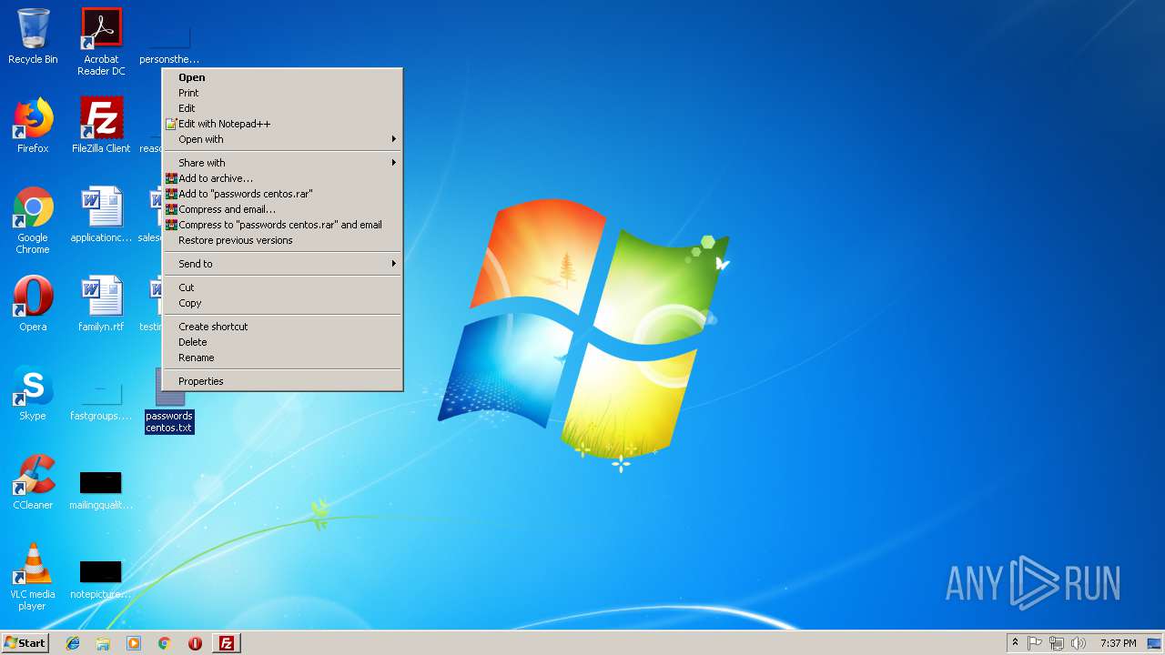Select the Opera desktop shortcut
Screen dimensions: 1165x655
click(33, 304)
